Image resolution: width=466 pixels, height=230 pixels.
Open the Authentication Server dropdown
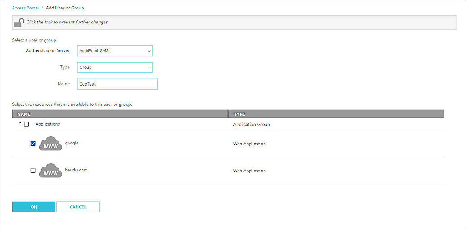(x=115, y=51)
